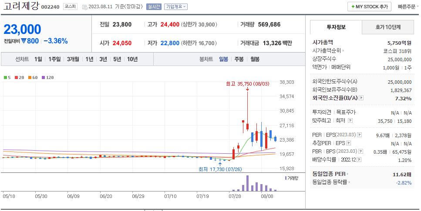Select 5년 line chart period
This screenshot has height=211, width=421.
[117, 59]
